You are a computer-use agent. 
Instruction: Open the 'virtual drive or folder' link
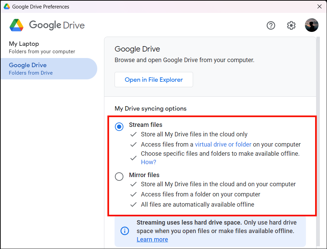223,144
